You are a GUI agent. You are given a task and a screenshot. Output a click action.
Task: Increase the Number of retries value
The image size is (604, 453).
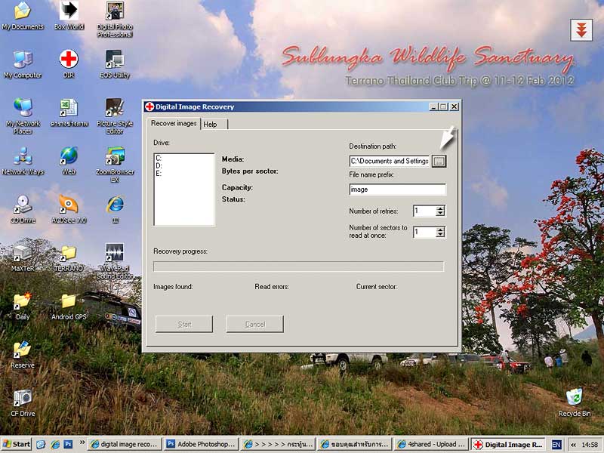(441, 208)
